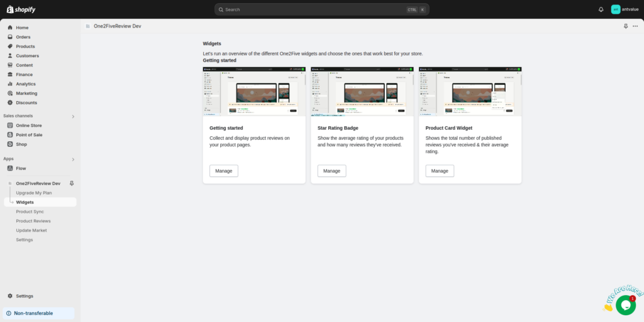This screenshot has height=322, width=644.
Task: Select Upgrade My Plan menu item
Action: [x=34, y=193]
